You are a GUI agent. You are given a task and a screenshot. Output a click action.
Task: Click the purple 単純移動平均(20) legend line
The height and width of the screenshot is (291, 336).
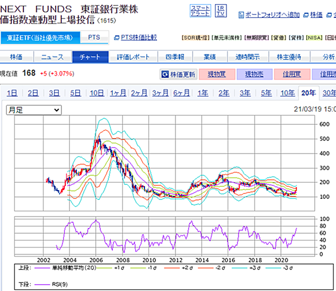click(x=42, y=268)
